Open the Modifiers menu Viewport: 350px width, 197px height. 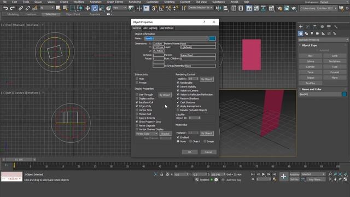pyautogui.click(x=79, y=2)
